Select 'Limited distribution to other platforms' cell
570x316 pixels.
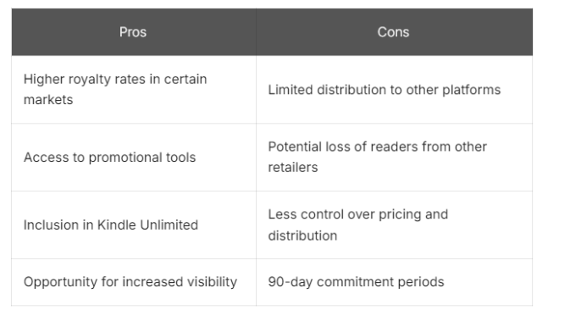tap(394, 90)
